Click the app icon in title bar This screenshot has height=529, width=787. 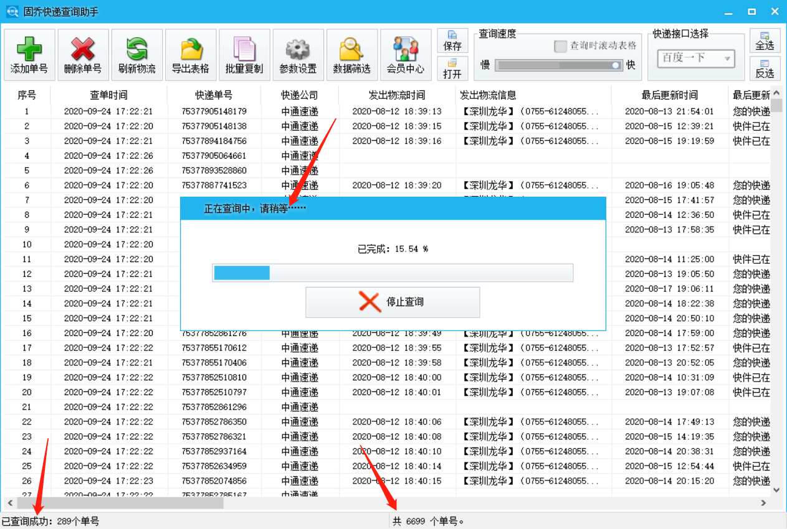point(12,12)
